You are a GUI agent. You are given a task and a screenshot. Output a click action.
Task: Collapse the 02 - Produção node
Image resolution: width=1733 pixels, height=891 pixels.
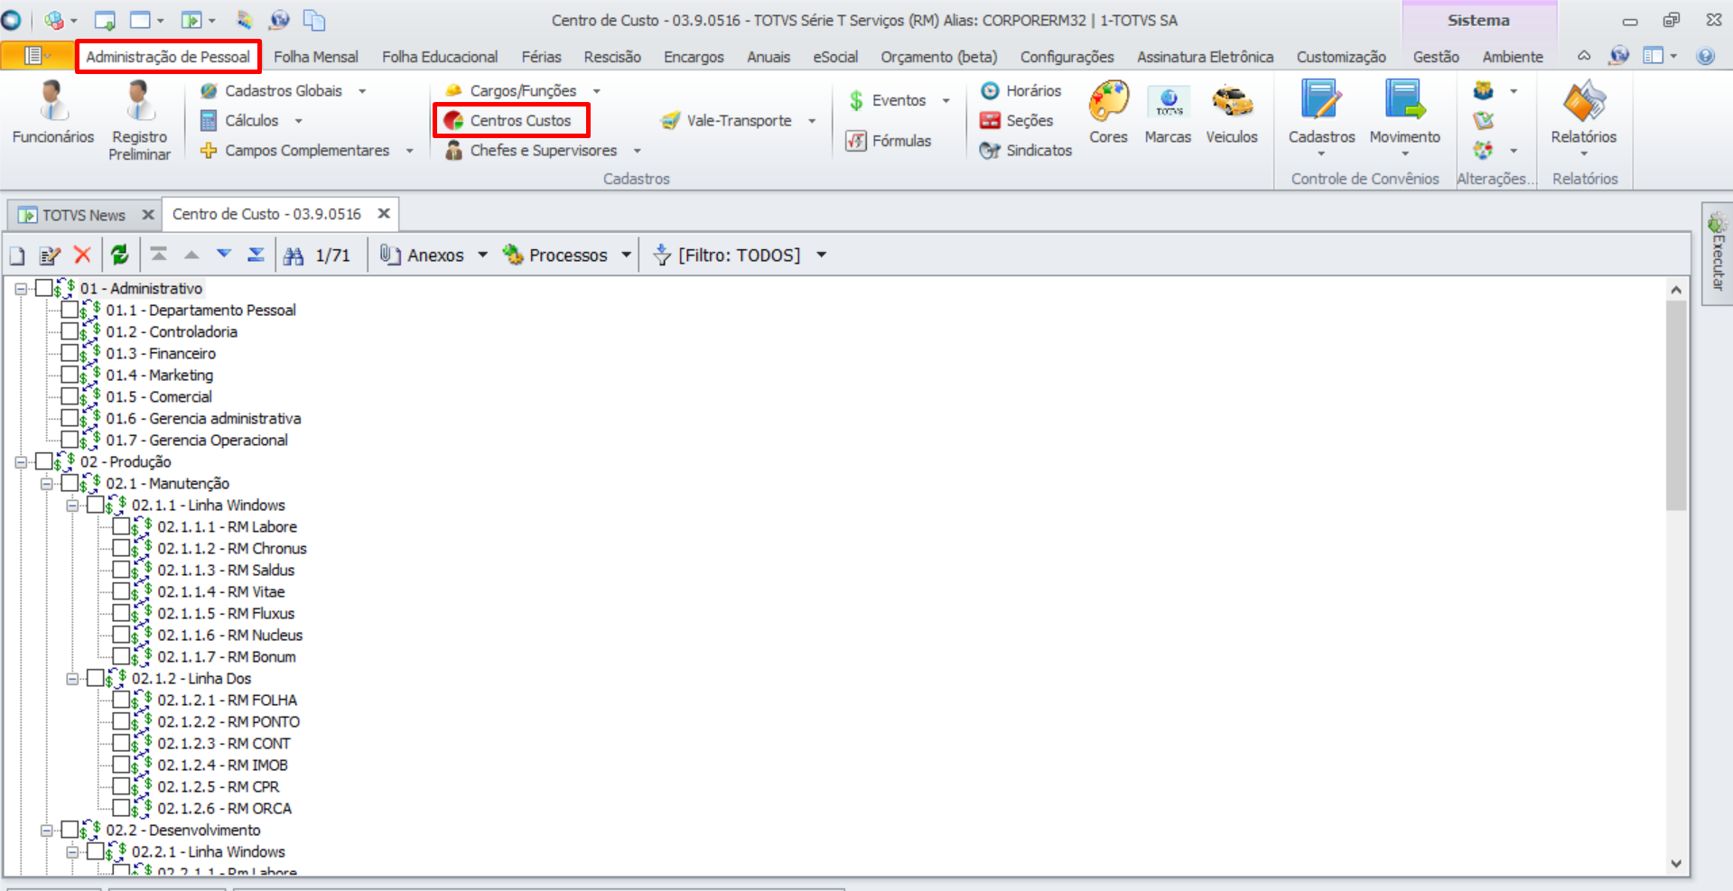(20, 462)
